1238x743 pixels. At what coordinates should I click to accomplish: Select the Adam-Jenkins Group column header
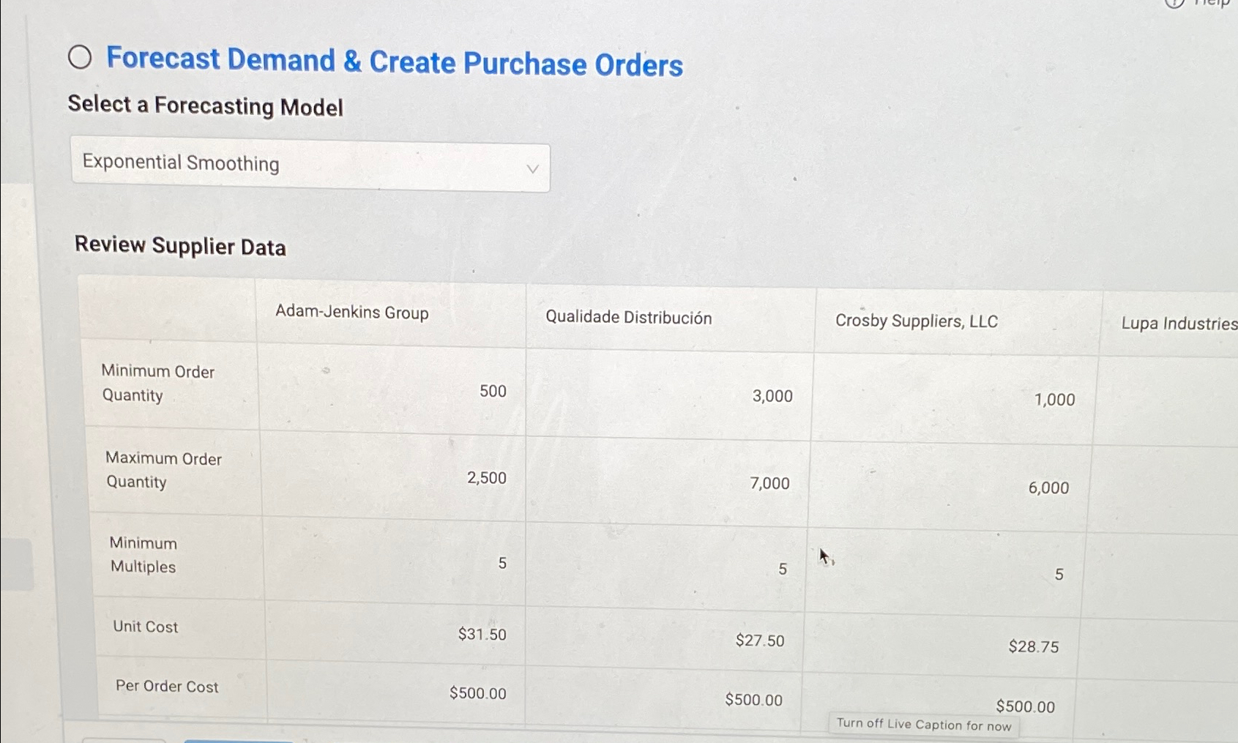(x=352, y=313)
